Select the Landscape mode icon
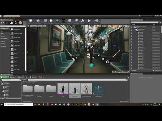Viewport: 162px width, 121px height. pyautogui.click(x=11, y=23)
